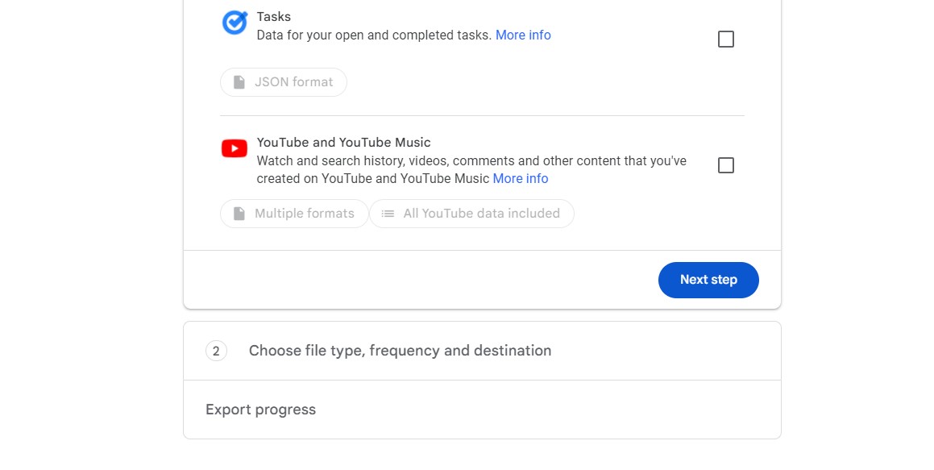Click the file icon beside Multiple formats

point(239,214)
